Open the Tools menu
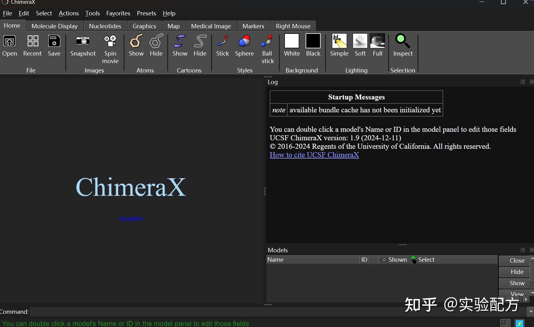 click(92, 13)
